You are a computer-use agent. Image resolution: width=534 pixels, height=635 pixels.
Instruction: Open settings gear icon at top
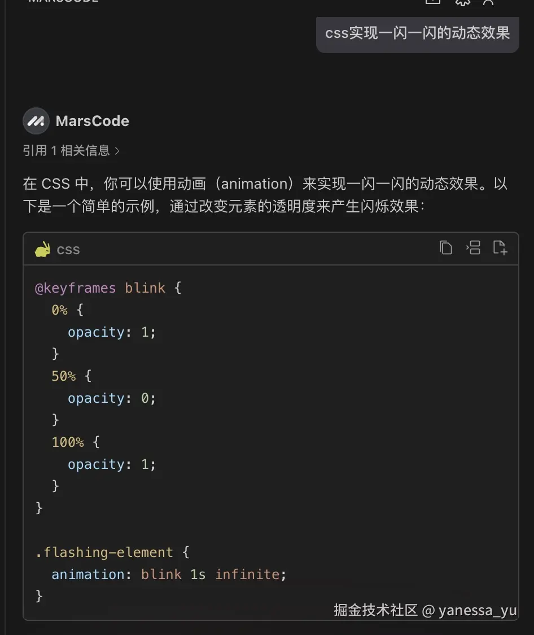pyautogui.click(x=462, y=2)
